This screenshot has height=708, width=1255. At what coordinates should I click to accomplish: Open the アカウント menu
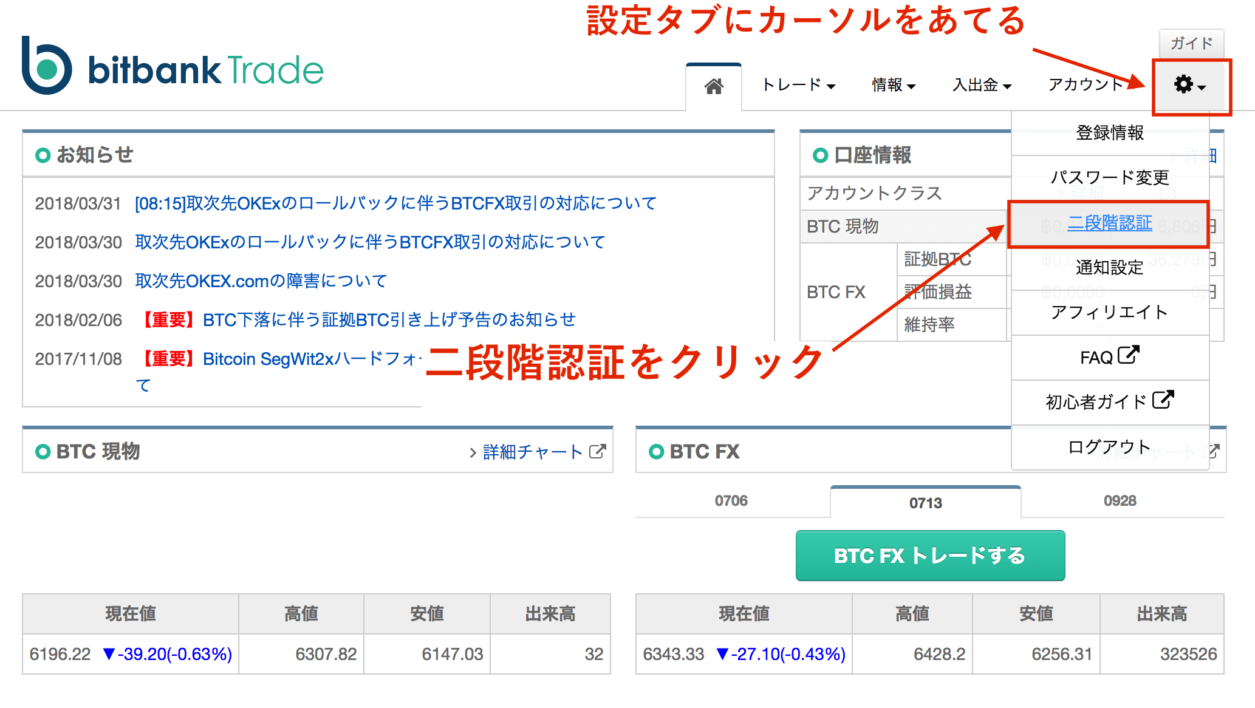tap(1086, 85)
